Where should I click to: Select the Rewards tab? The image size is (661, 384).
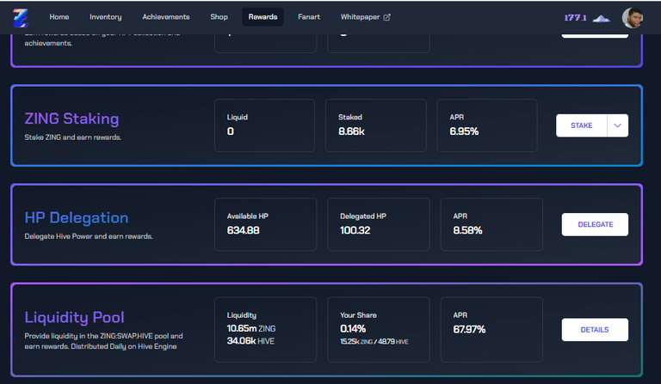pyautogui.click(x=263, y=17)
